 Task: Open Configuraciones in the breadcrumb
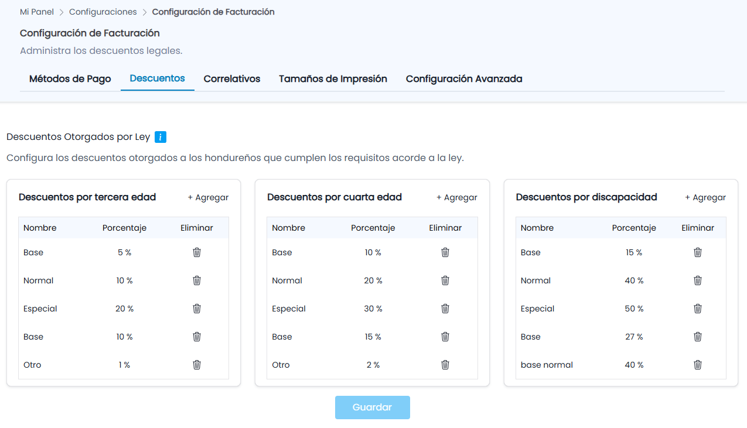(103, 12)
